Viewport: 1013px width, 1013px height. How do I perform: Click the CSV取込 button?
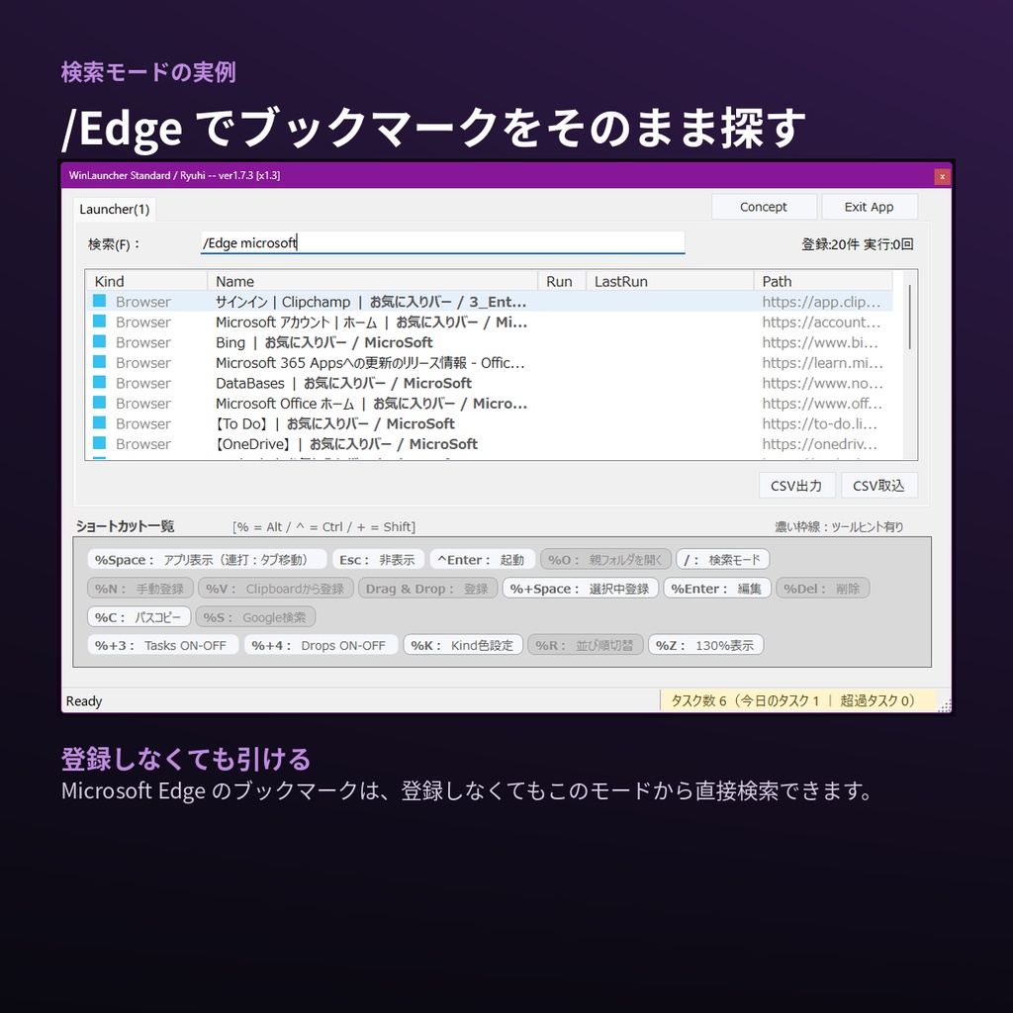[878, 486]
